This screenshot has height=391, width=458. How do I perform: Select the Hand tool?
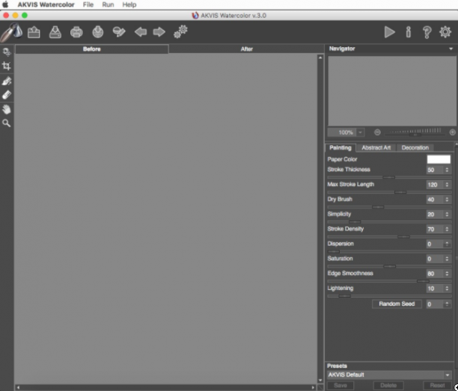pyautogui.click(x=7, y=109)
